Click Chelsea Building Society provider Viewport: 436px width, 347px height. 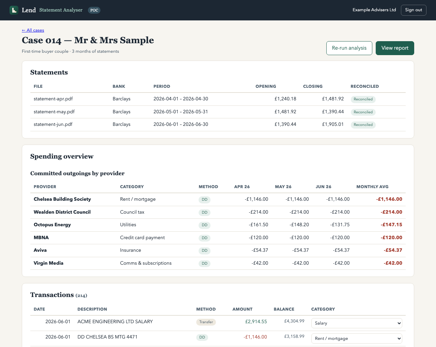[x=62, y=199]
